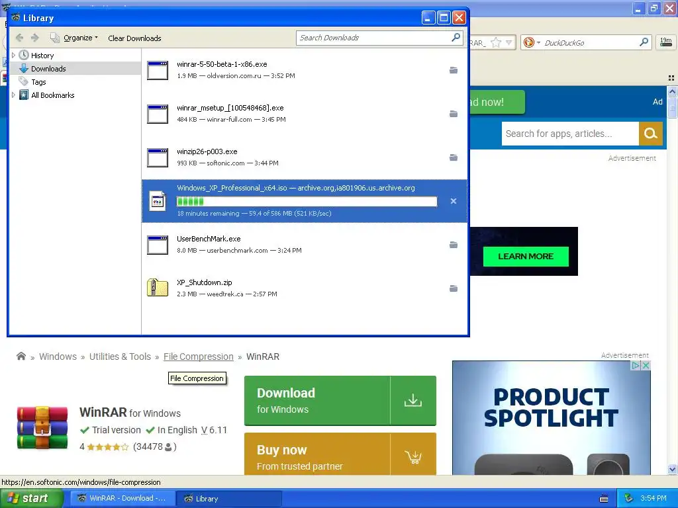Select All Bookmarks in the sidebar
The image size is (678, 508).
point(52,95)
